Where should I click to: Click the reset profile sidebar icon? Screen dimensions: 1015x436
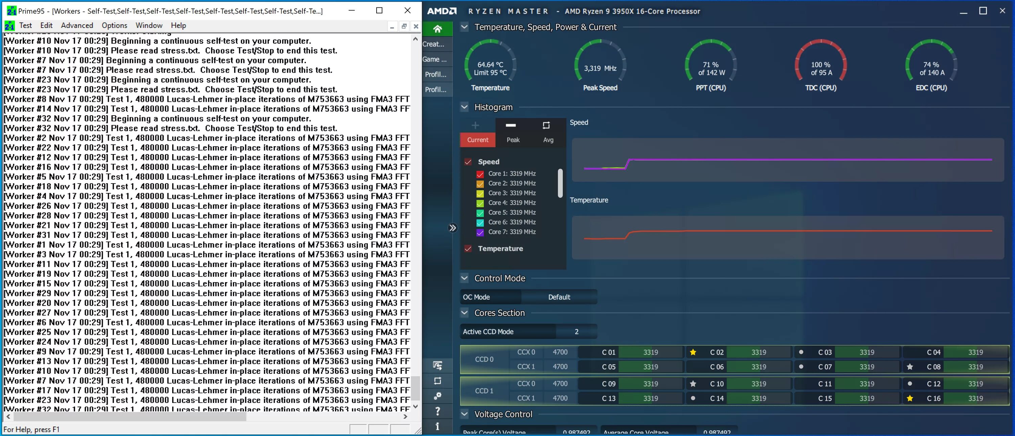click(x=437, y=381)
